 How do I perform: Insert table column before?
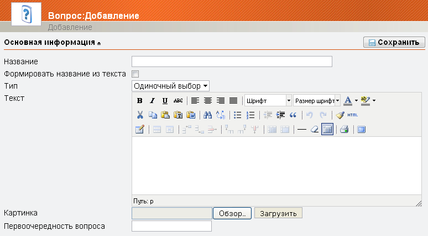click(229, 129)
